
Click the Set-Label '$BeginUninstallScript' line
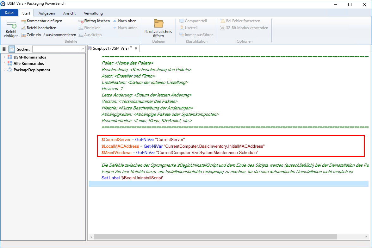point(132,178)
